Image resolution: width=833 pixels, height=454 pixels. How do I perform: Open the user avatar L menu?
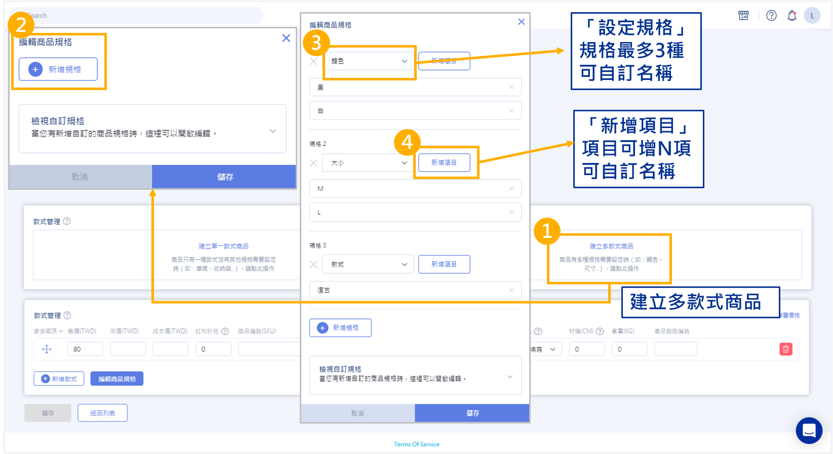(812, 16)
